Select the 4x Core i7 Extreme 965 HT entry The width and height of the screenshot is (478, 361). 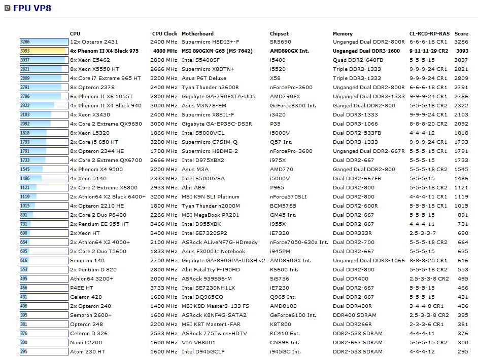(x=106, y=78)
